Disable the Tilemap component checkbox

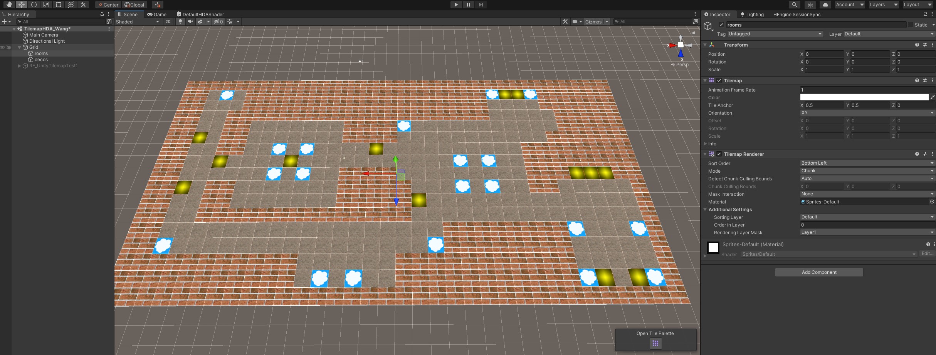(719, 81)
